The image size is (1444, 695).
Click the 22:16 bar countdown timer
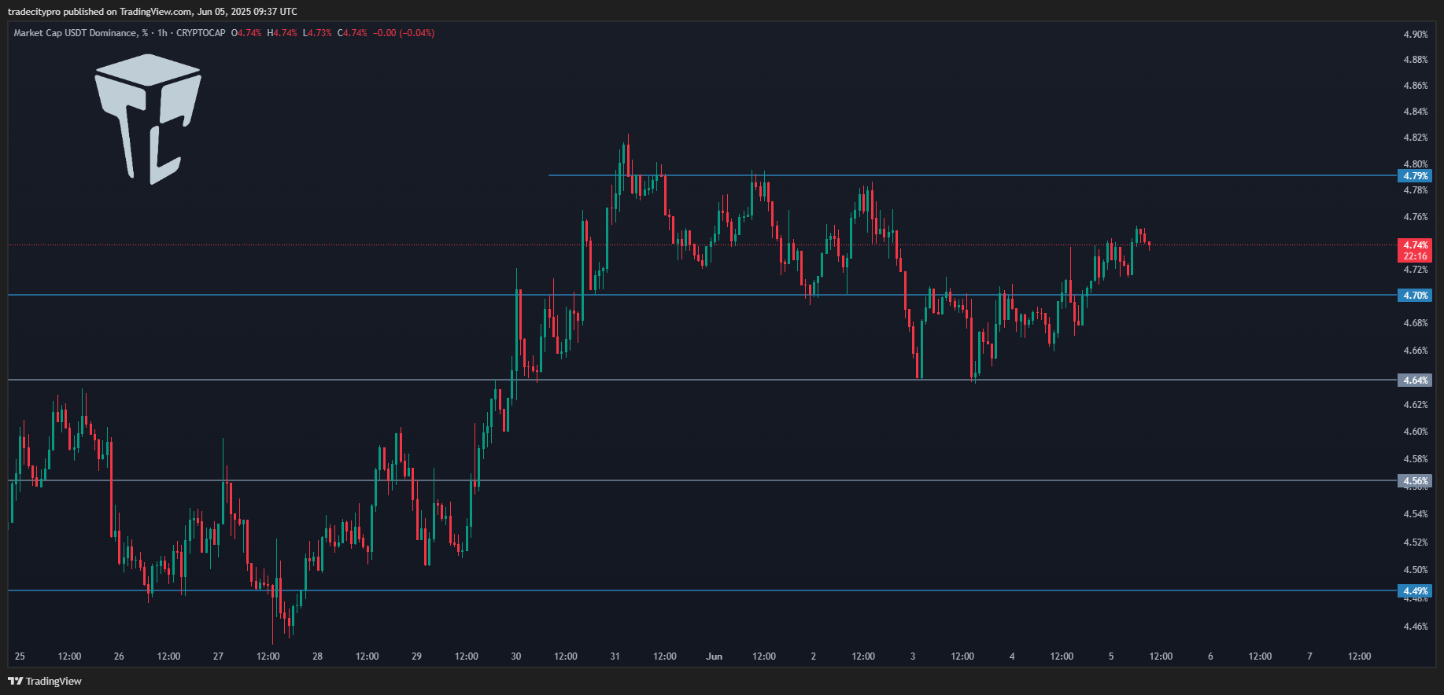[x=1415, y=256]
